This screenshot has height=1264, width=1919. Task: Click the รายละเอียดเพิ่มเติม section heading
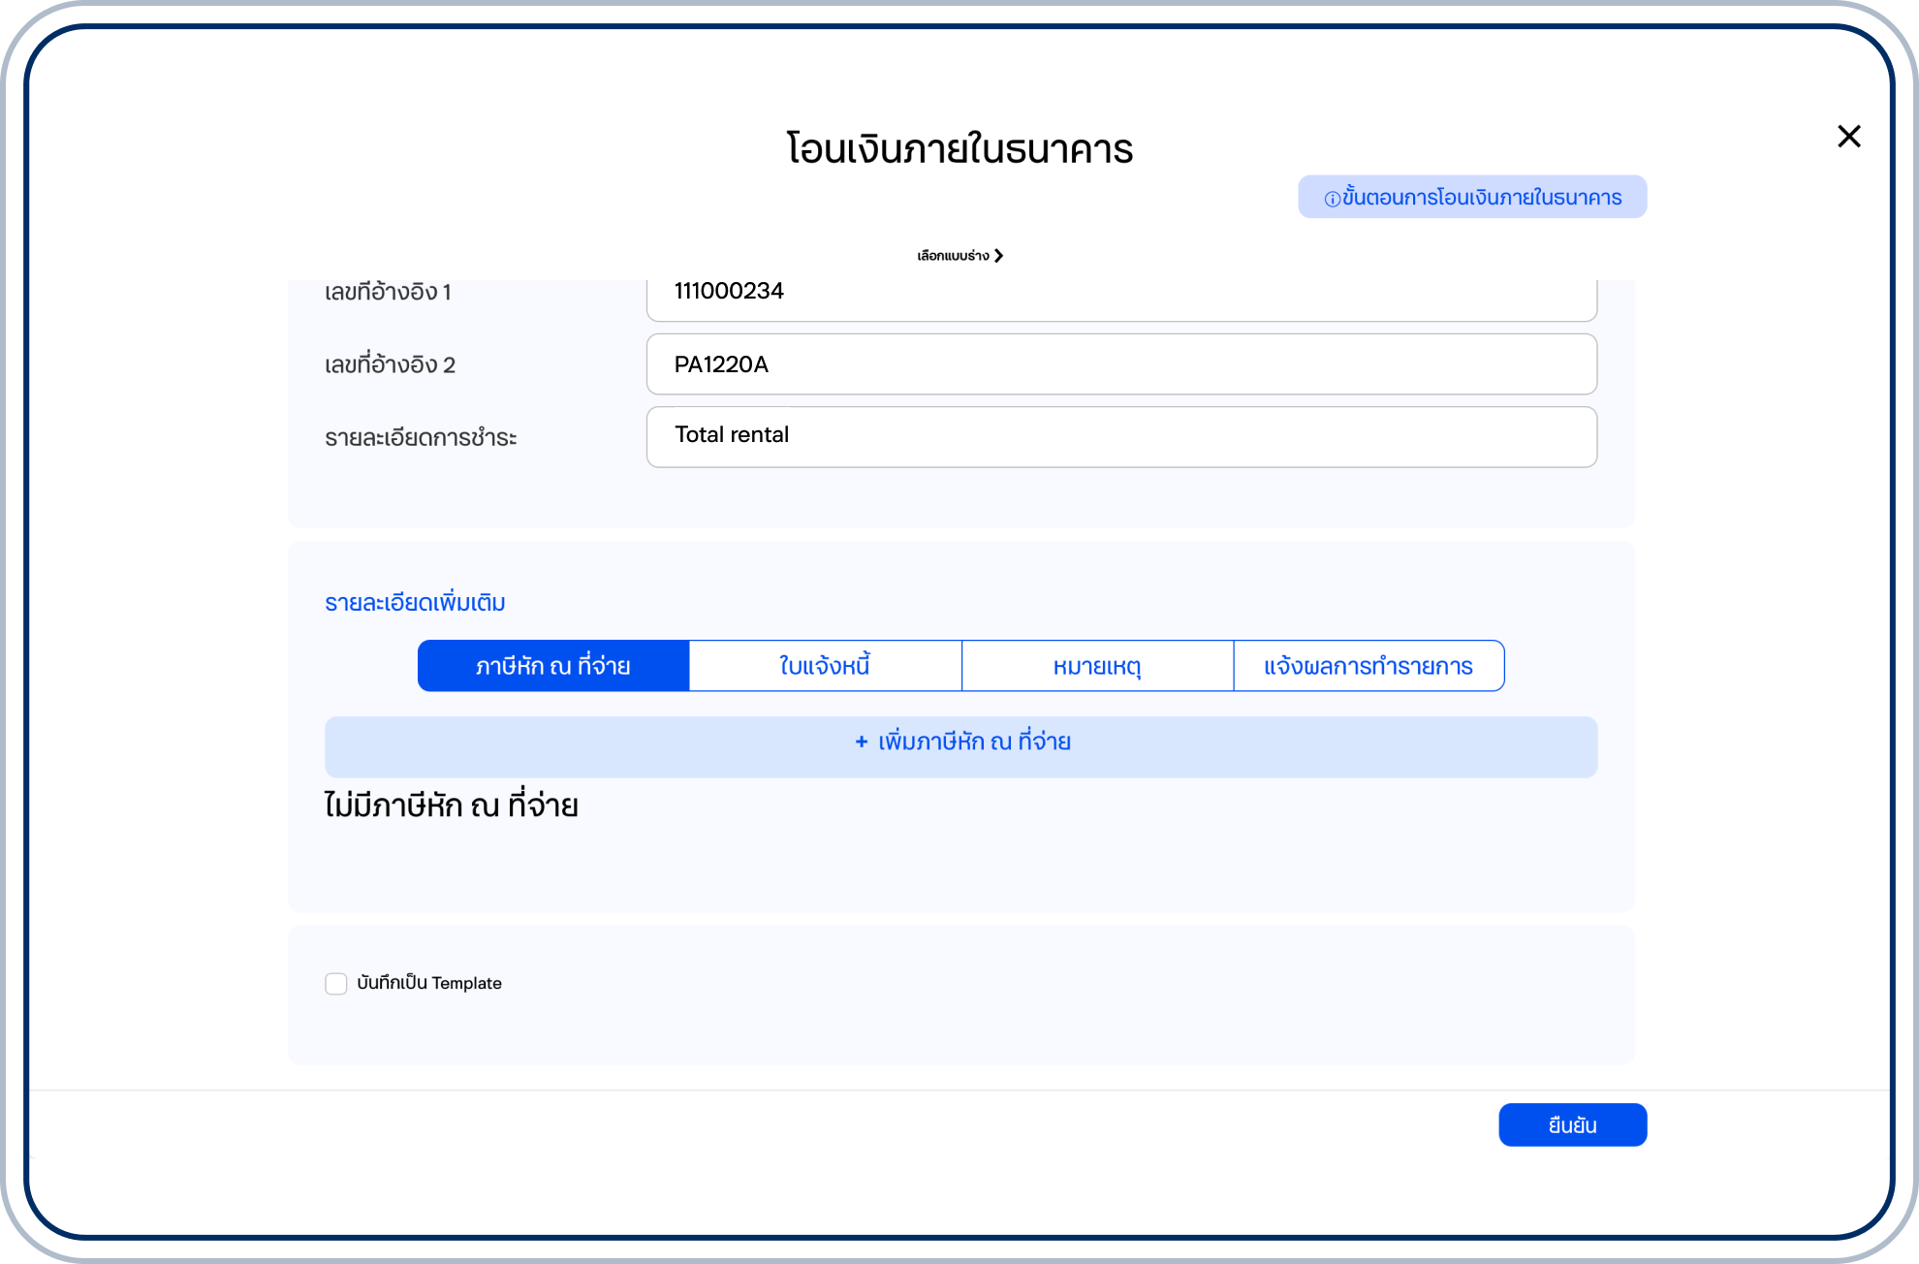[415, 603]
